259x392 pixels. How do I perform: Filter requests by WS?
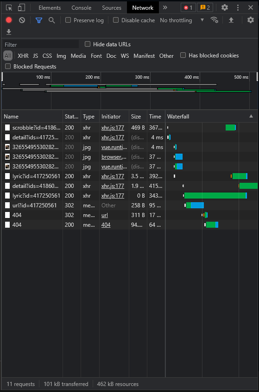pyautogui.click(x=125, y=56)
